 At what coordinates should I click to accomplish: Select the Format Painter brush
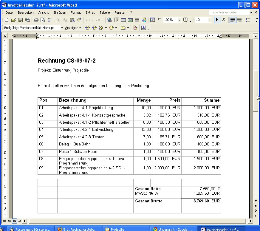point(79,20)
